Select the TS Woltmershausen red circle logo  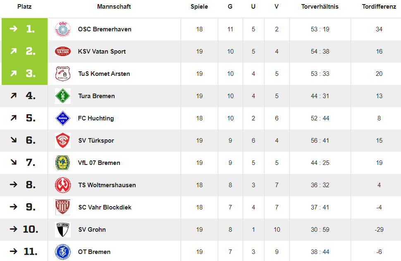(x=63, y=185)
